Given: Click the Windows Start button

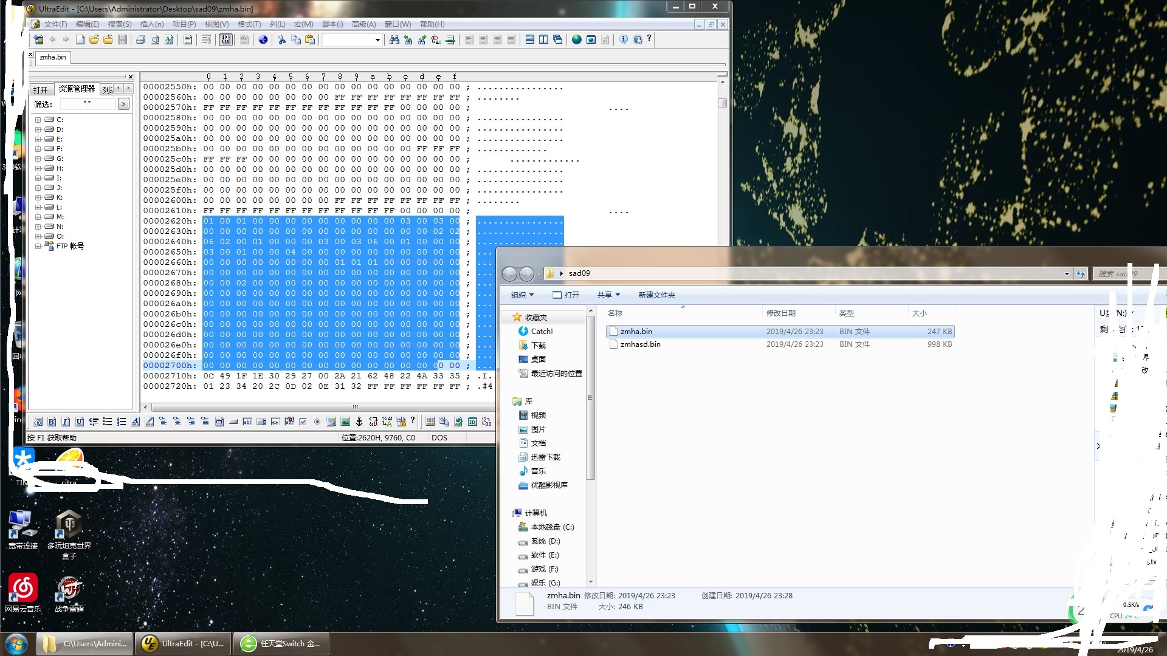Looking at the screenshot, I should click(x=16, y=644).
